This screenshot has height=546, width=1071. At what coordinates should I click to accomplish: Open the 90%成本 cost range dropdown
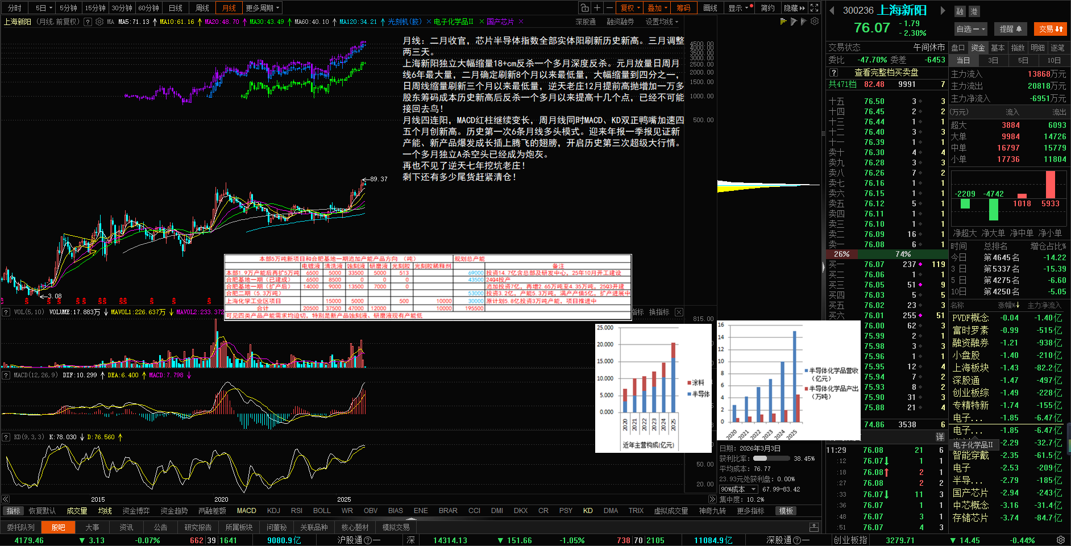[x=738, y=489]
